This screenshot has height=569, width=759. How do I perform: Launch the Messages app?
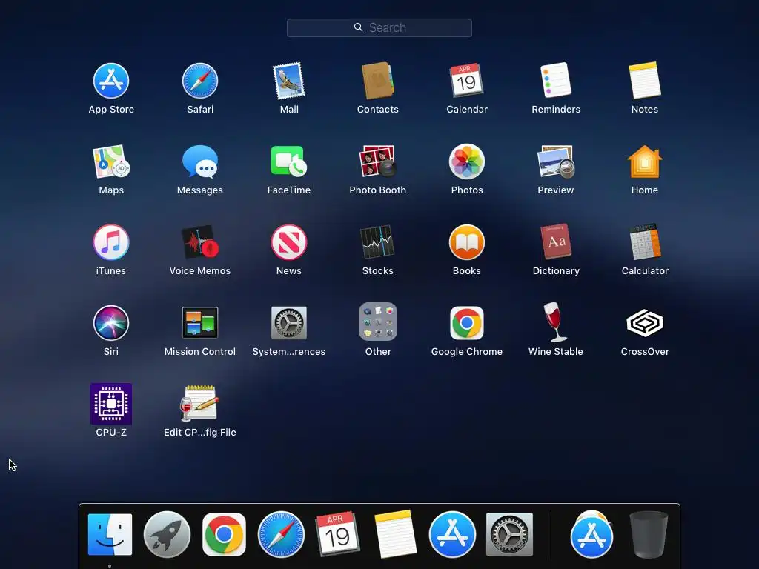[x=200, y=162]
